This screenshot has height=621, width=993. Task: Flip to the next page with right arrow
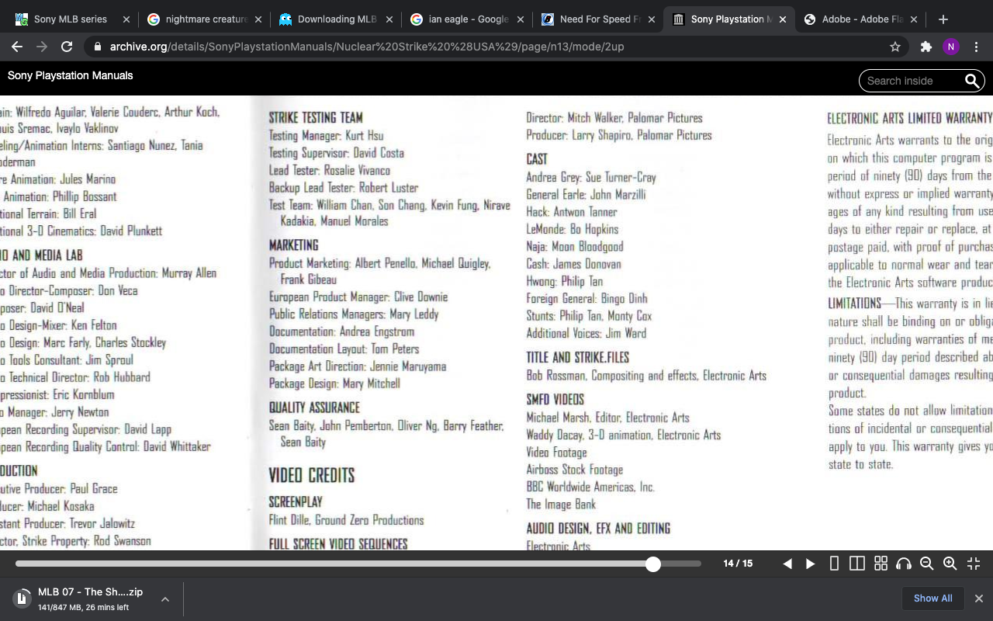(811, 564)
